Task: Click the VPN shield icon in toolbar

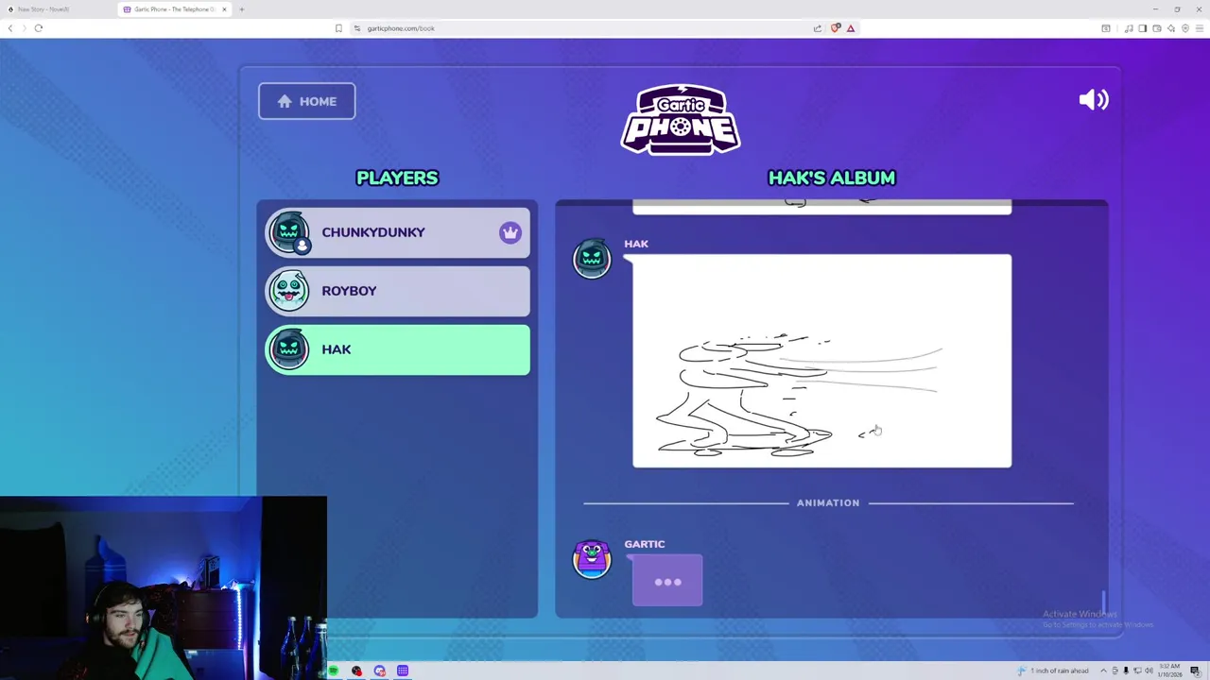Action: pos(1185,28)
